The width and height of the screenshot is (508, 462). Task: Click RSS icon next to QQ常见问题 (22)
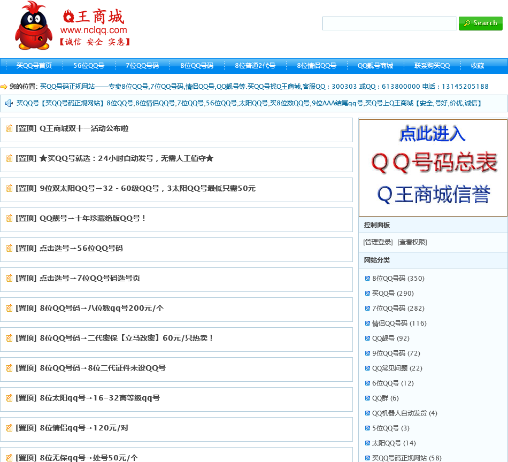point(367,368)
